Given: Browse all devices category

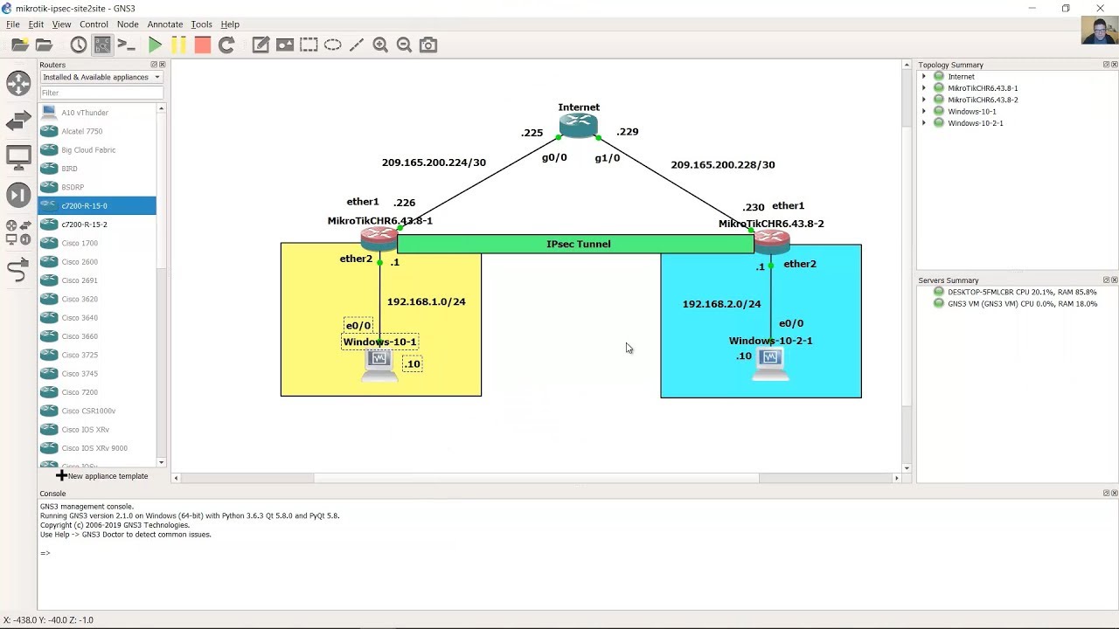Looking at the screenshot, I should 18,232.
